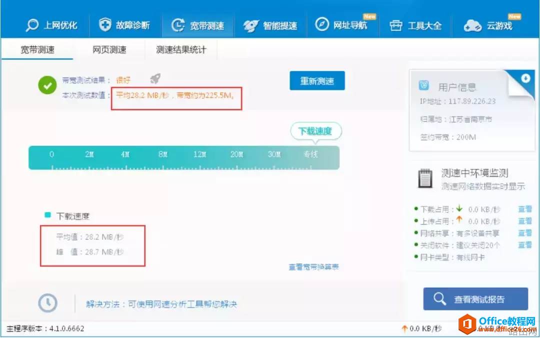Click the 网址导航 compass icon

tap(322, 24)
